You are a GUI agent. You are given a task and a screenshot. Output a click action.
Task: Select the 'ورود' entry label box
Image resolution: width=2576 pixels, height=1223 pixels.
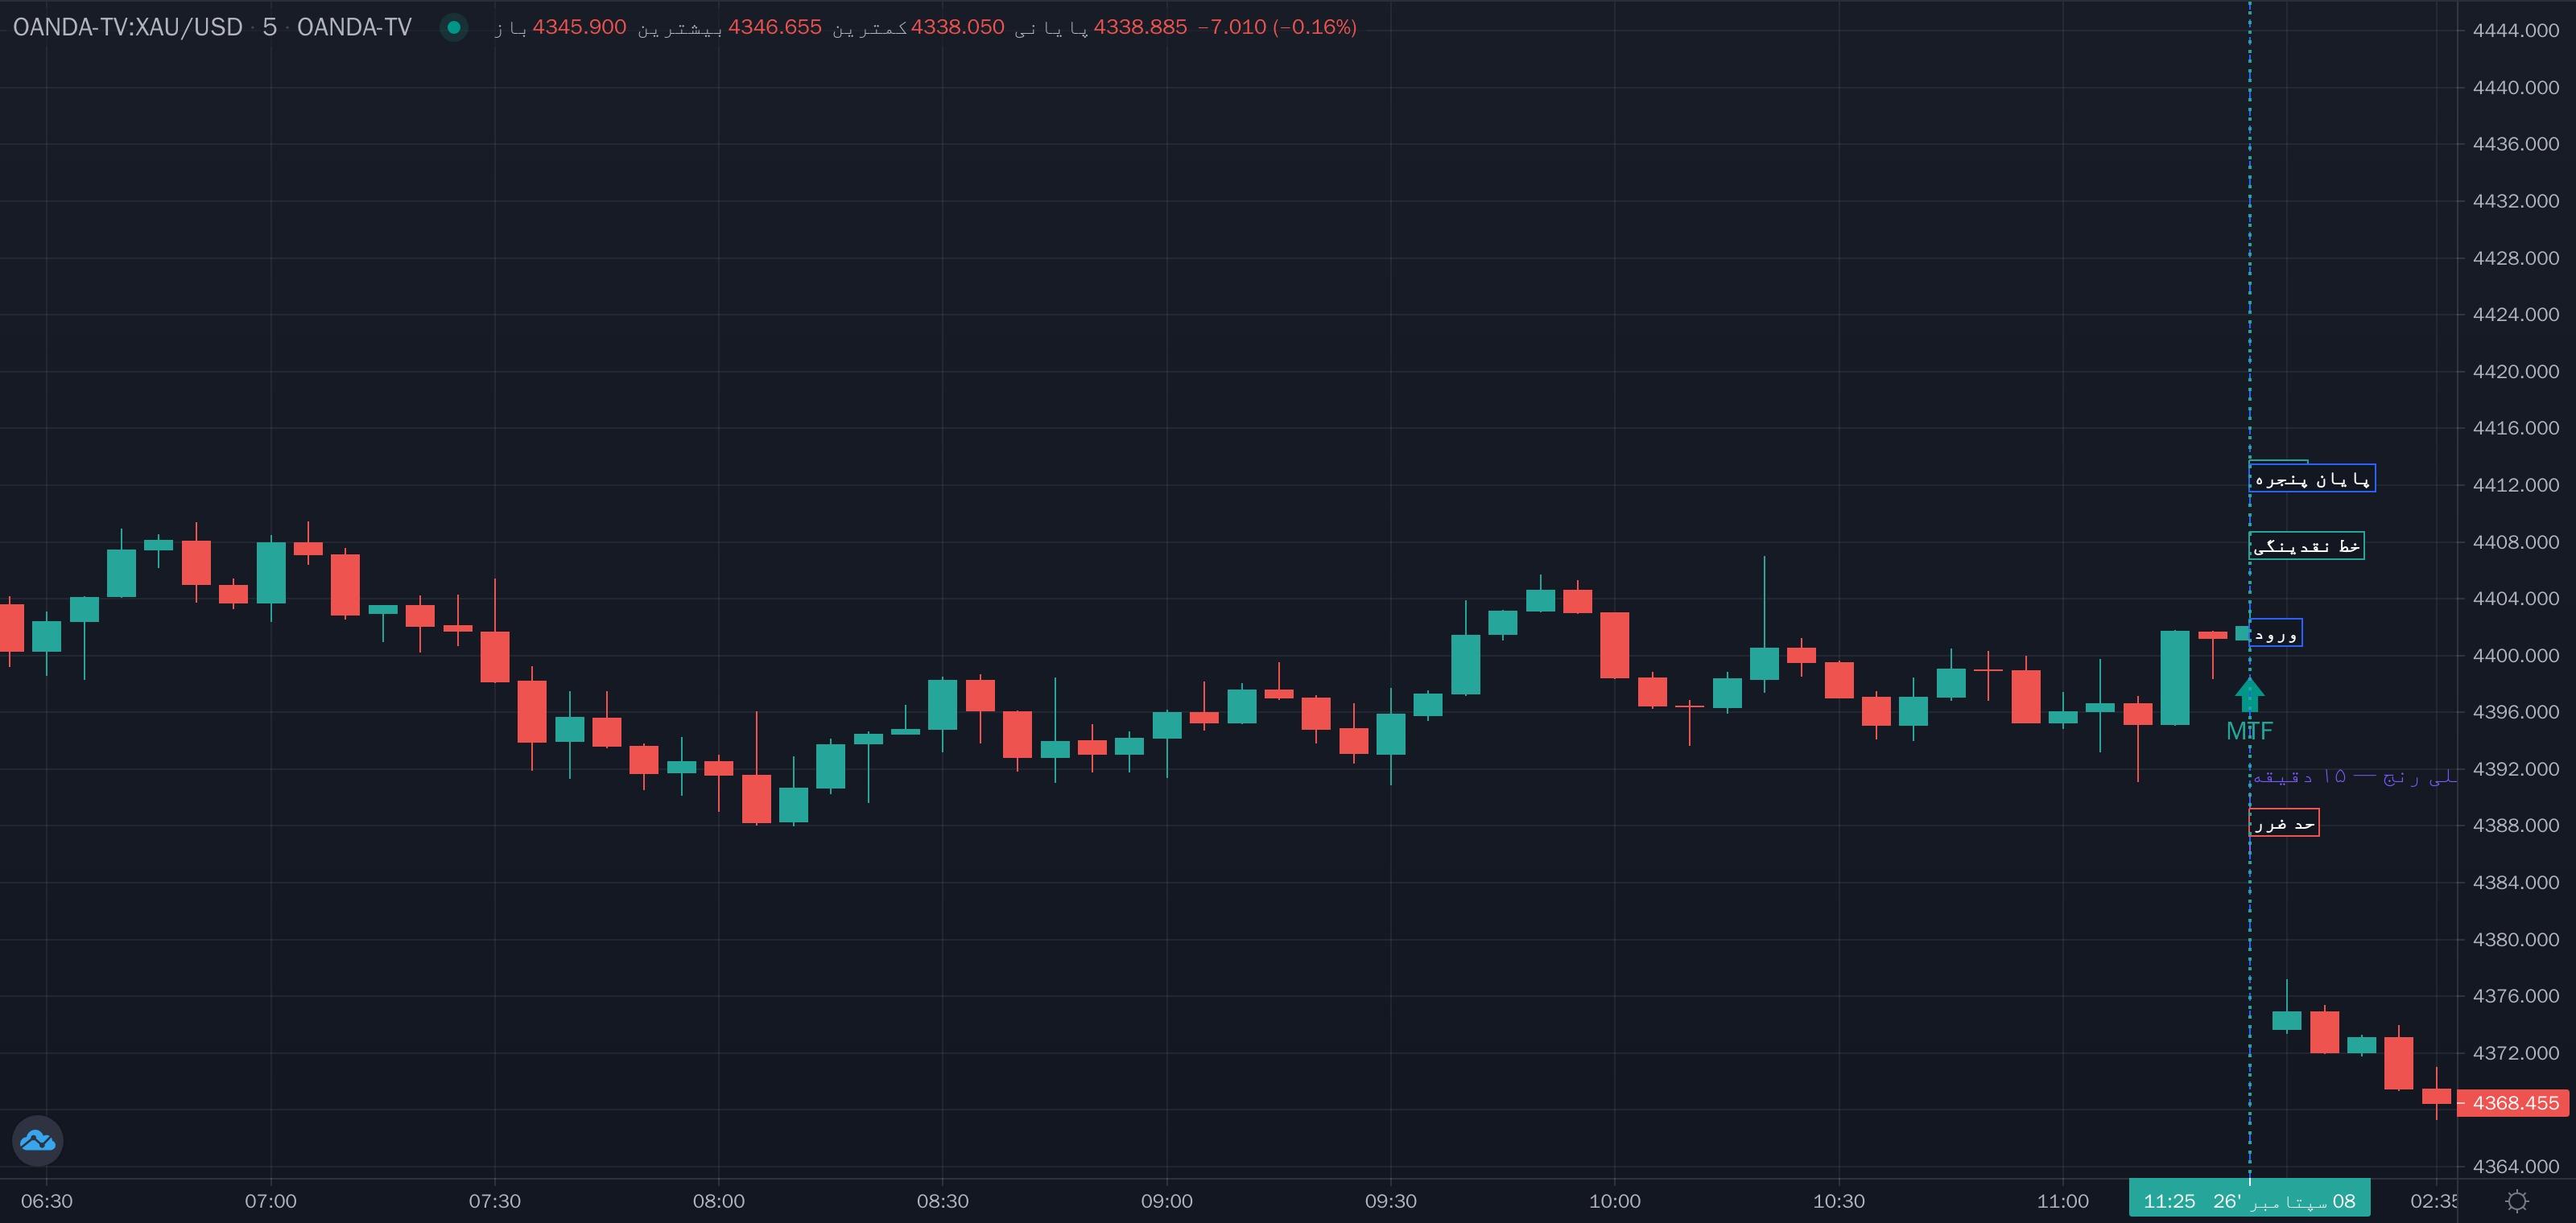[x=2276, y=632]
